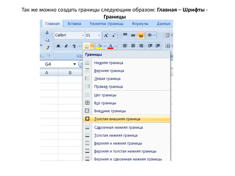The height and width of the screenshot is (176, 235).
Task: Apply align text left icon
Action: pos(125,46)
